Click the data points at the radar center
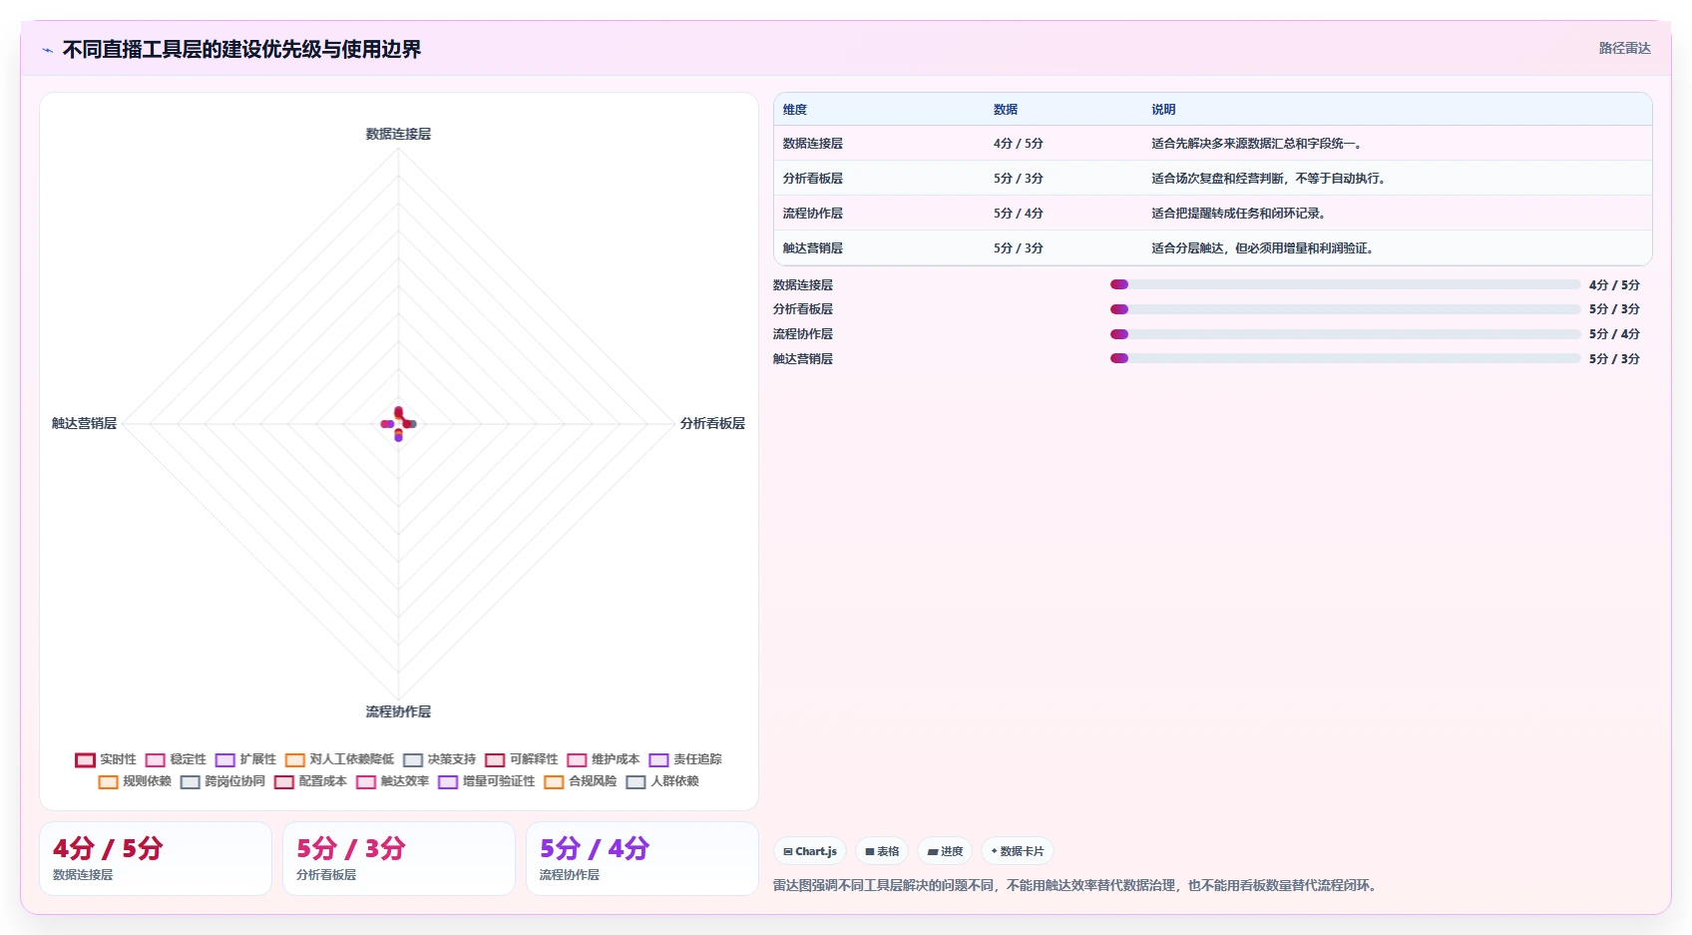1692x935 pixels. coord(398,424)
